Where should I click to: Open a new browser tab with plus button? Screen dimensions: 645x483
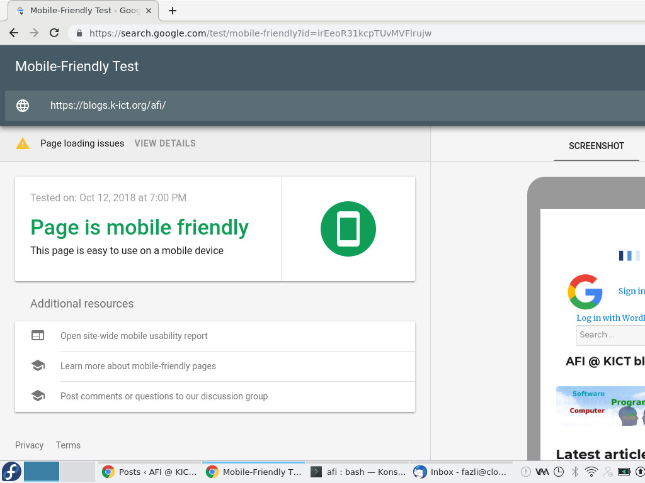[173, 11]
